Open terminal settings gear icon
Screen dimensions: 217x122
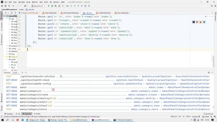pyautogui.click(x=209, y=73)
